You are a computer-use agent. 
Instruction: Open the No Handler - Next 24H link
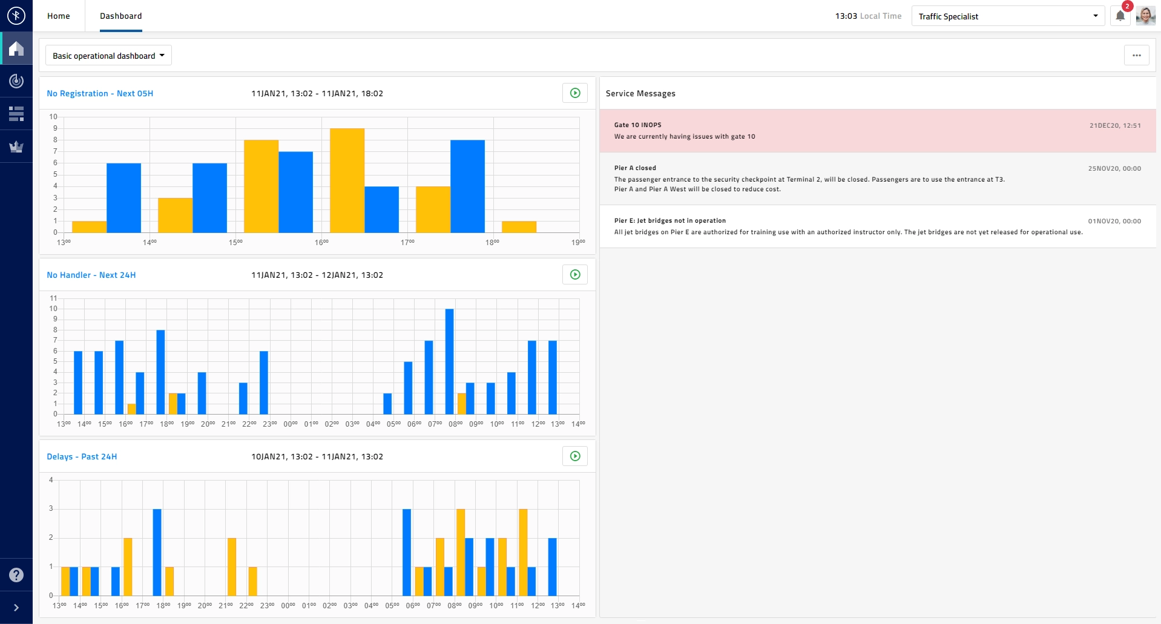[91, 275]
